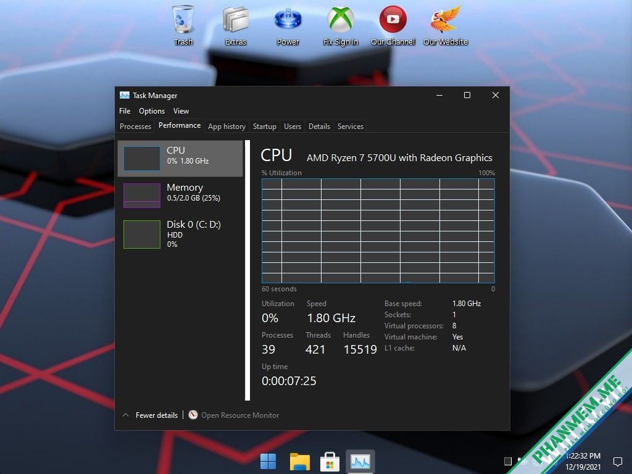
Task: Click the 1.80 GHz base speed value
Action: [x=467, y=304]
